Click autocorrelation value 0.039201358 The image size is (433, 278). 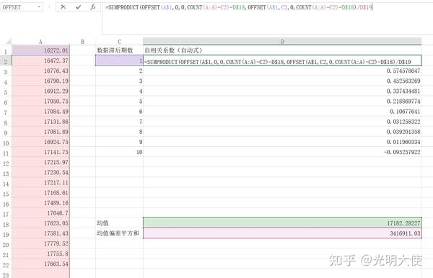pos(282,132)
